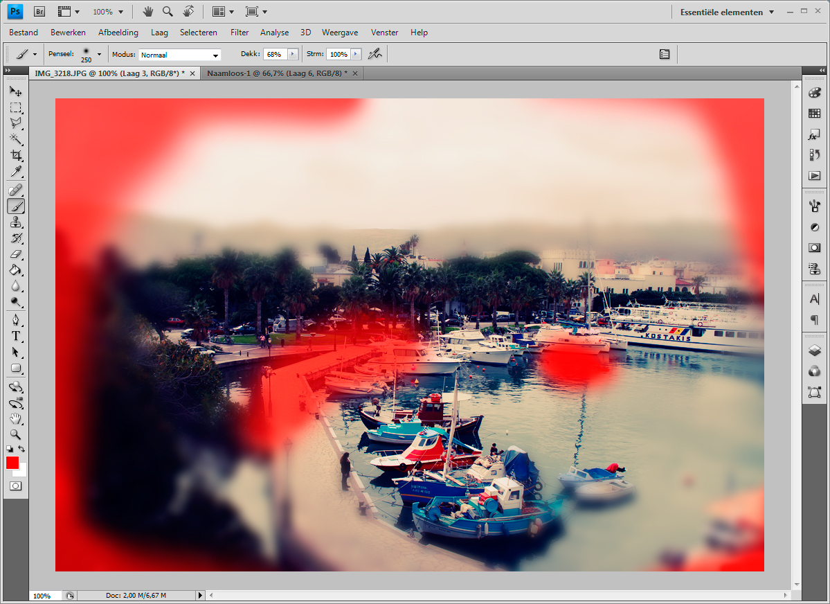Image resolution: width=830 pixels, height=604 pixels.
Task: Click the status bar zoom percentage field
Action: pyautogui.click(x=46, y=596)
